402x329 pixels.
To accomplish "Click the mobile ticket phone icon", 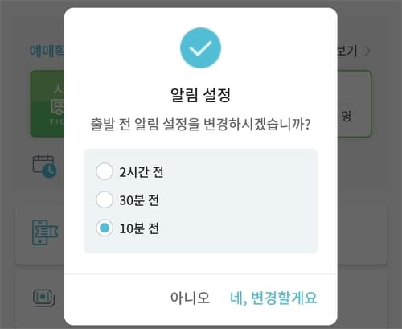I will [45, 232].
